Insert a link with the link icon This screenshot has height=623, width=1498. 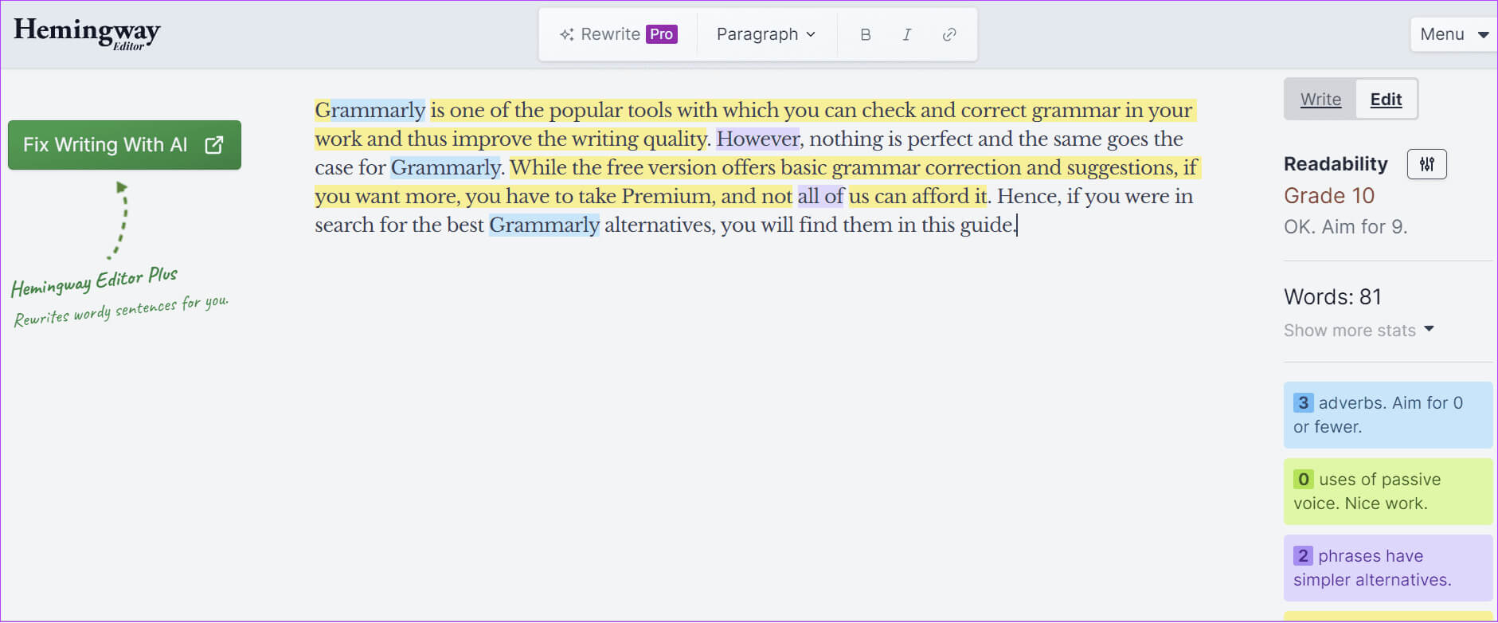point(949,34)
